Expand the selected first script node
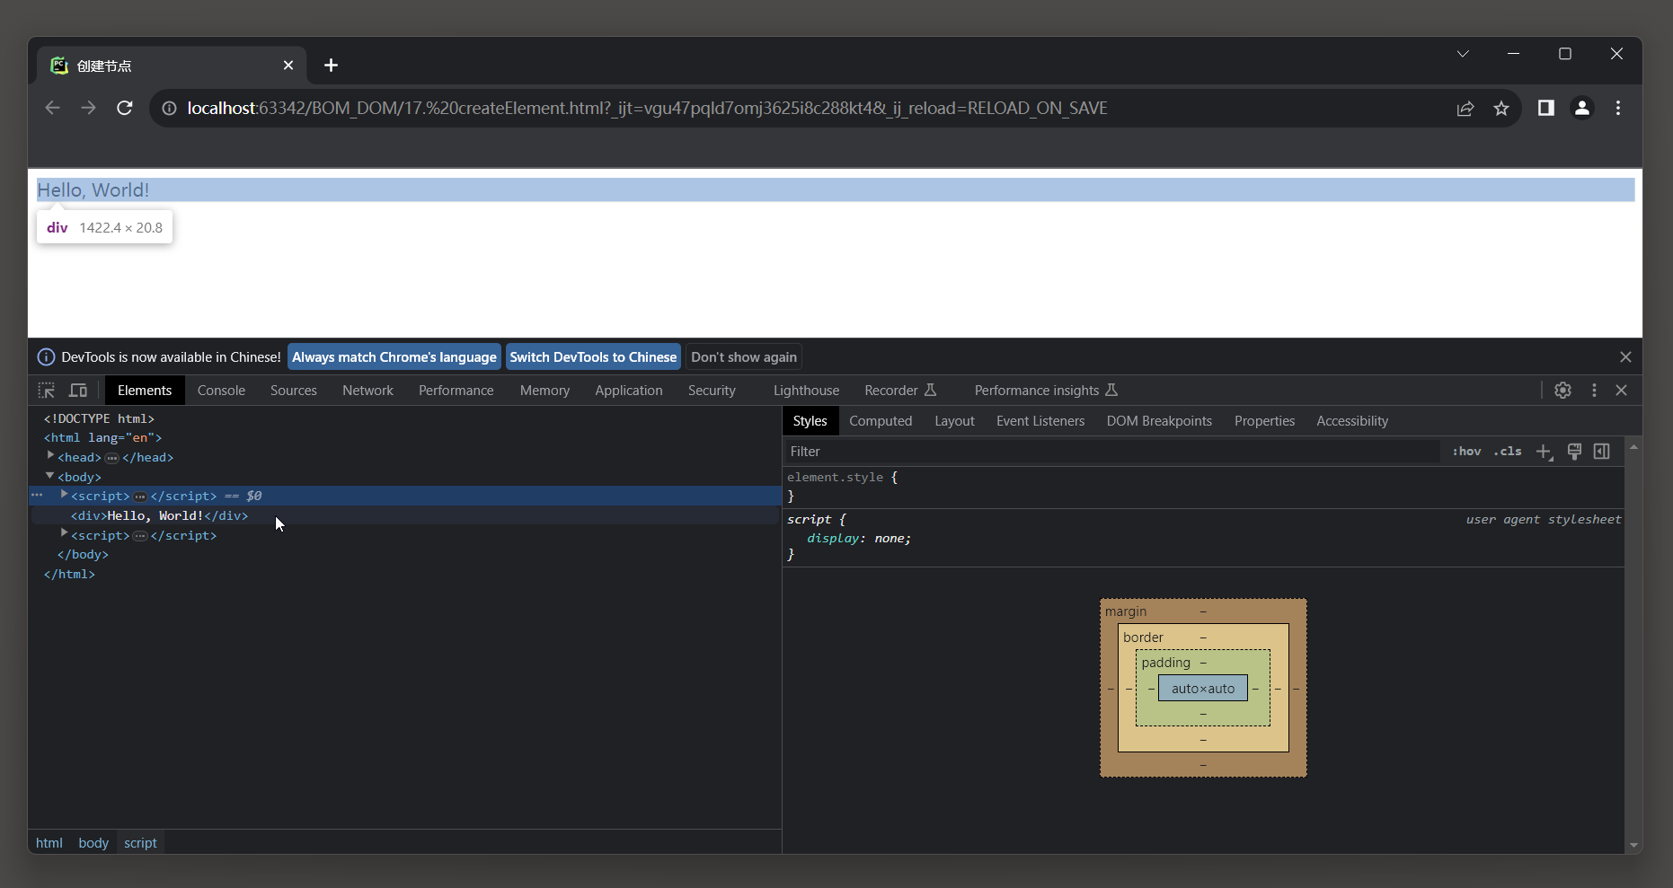 pos(65,495)
